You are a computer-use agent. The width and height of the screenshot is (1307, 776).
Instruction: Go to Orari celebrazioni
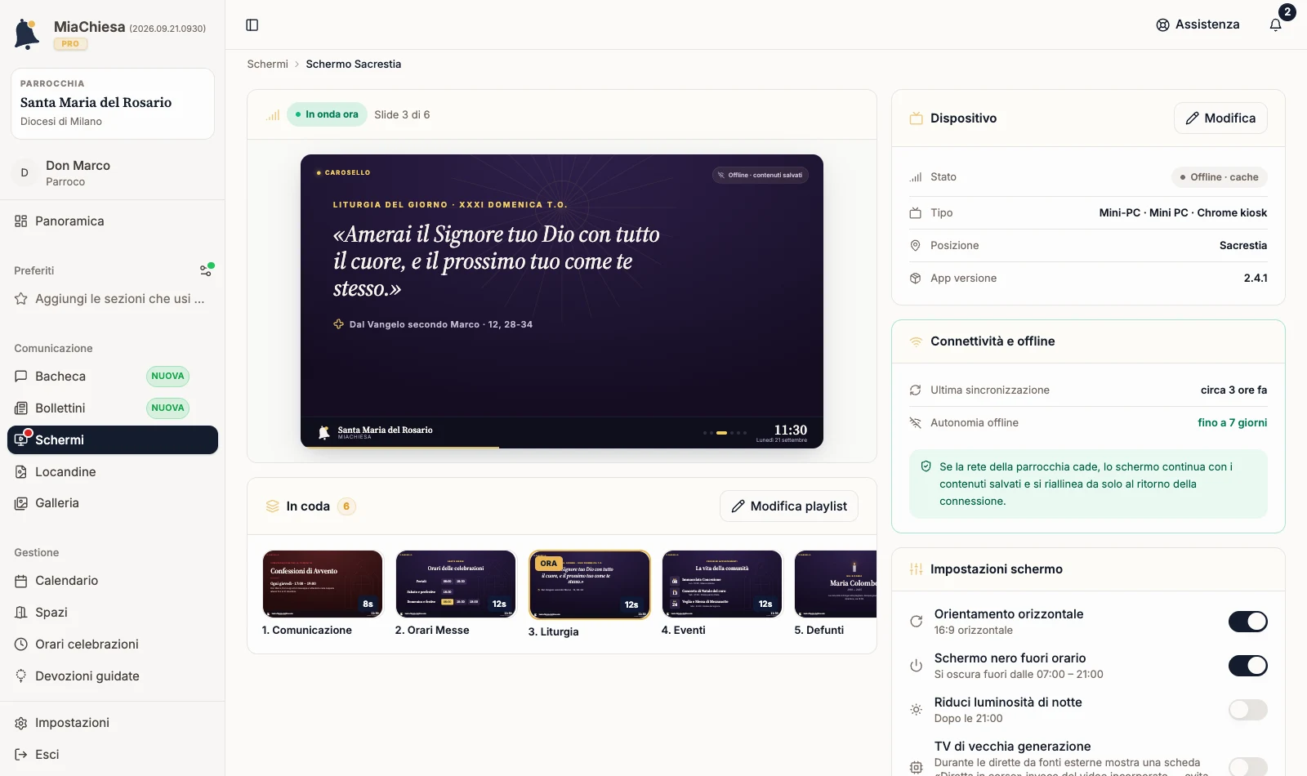[113, 644]
